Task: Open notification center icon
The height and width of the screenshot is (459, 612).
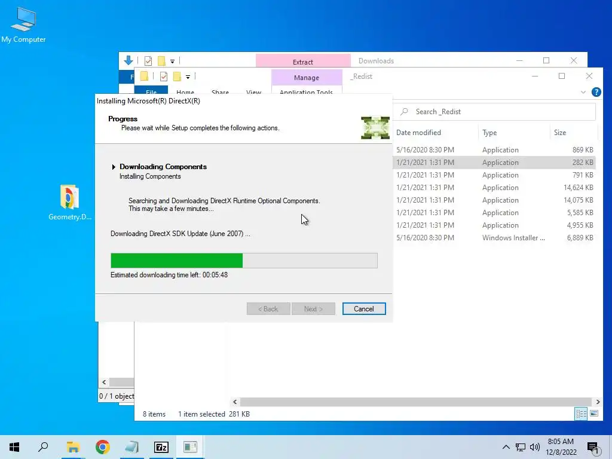Action: click(x=593, y=447)
